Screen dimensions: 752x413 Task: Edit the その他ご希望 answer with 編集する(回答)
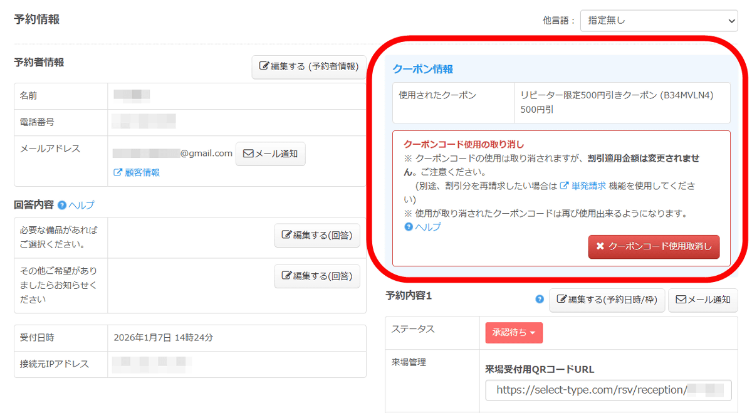tap(316, 276)
